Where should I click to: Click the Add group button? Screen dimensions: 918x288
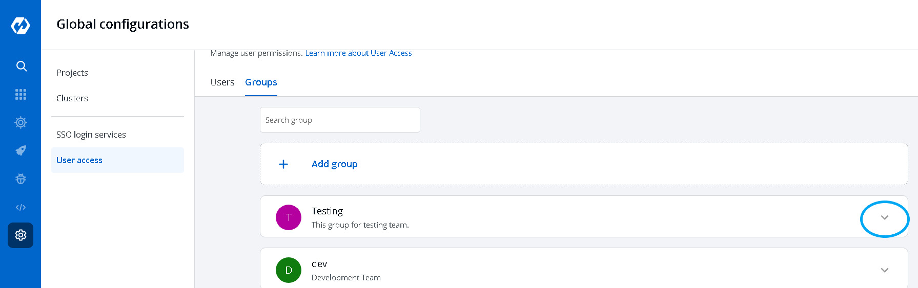335,164
